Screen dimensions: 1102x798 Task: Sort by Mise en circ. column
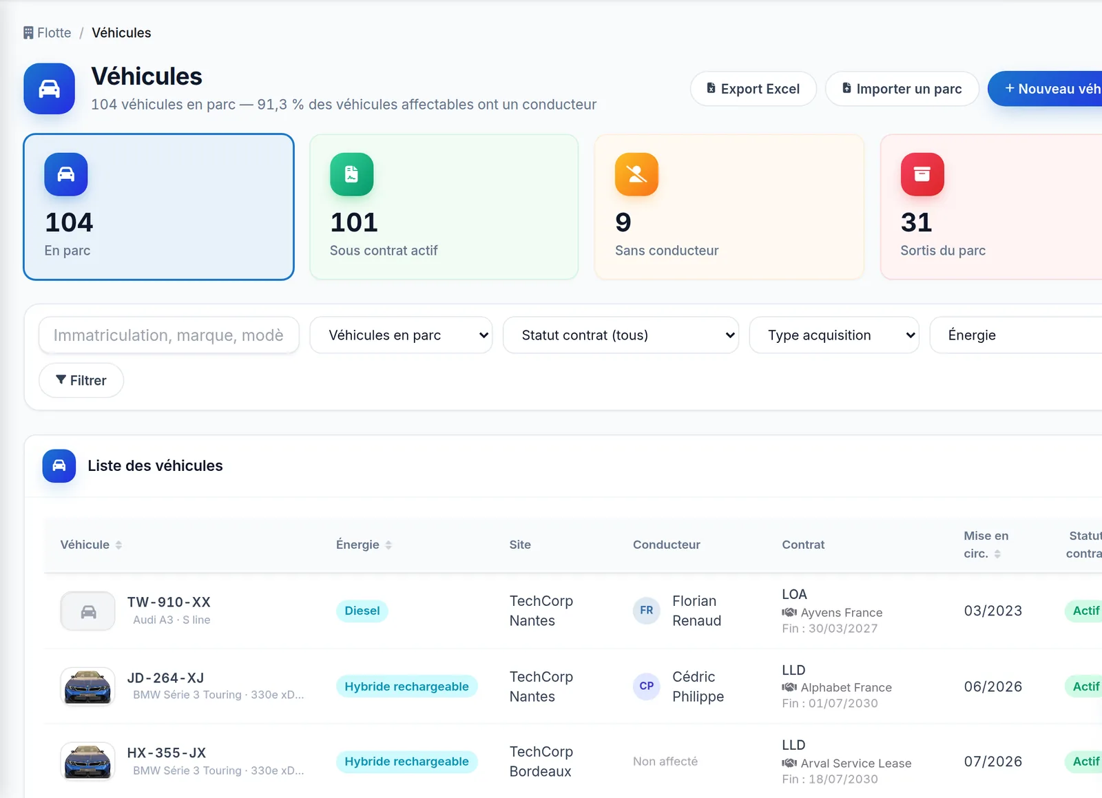pyautogui.click(x=986, y=545)
